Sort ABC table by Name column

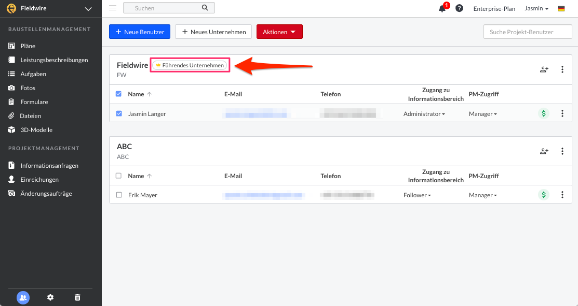[x=140, y=176]
